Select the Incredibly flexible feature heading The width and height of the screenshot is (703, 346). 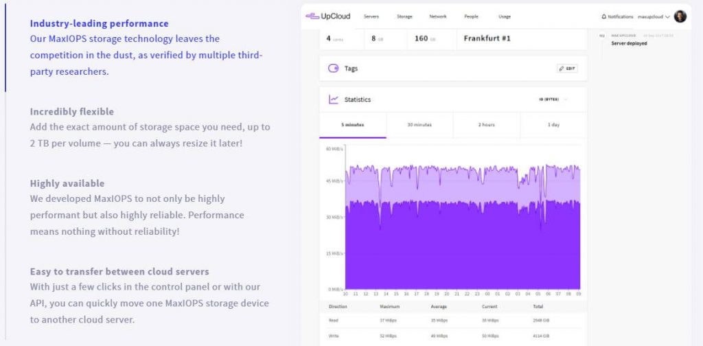71,112
